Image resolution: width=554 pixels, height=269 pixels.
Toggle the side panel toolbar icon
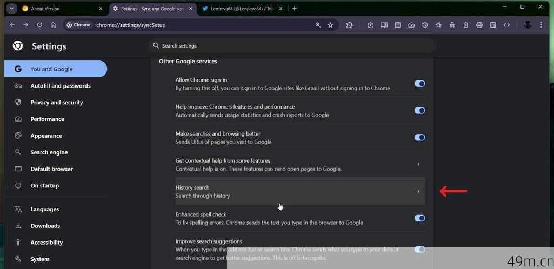pos(493,25)
